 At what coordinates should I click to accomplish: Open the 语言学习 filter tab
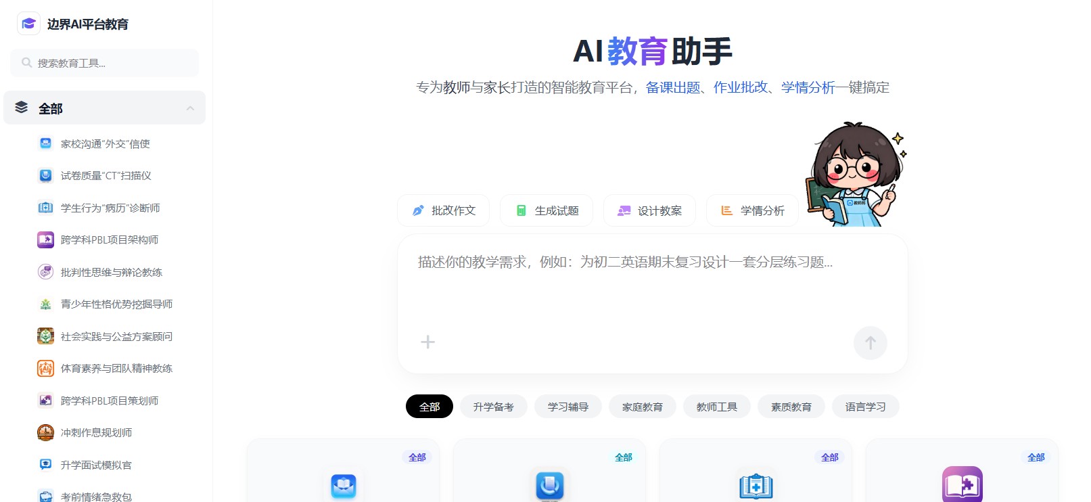866,407
